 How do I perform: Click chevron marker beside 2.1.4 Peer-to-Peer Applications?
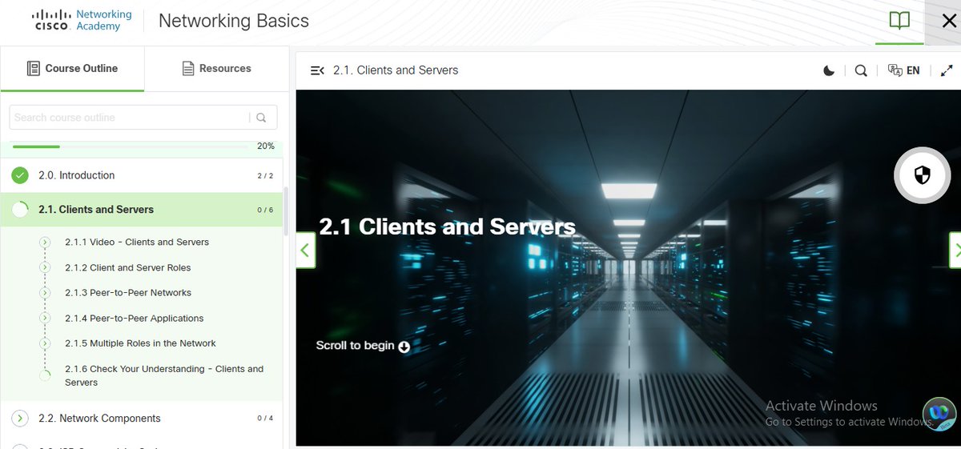coord(45,319)
